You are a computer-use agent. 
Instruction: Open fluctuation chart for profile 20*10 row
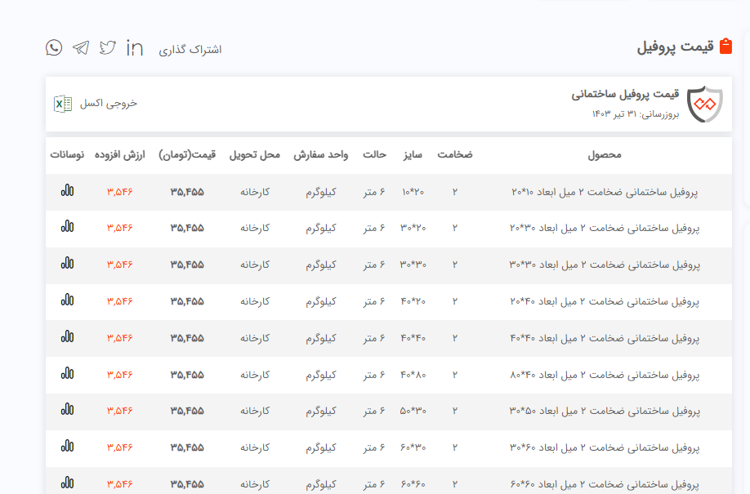click(67, 190)
